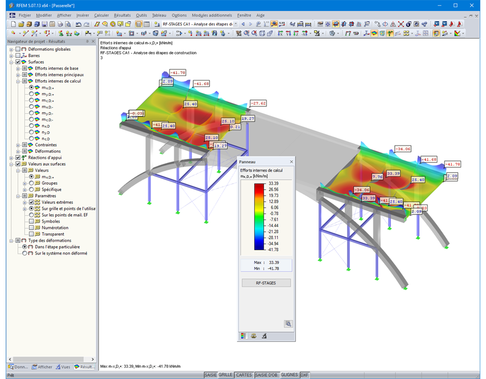The image size is (486, 379).
Task: Switch to the Afficher navigator tab
Action: (42, 367)
